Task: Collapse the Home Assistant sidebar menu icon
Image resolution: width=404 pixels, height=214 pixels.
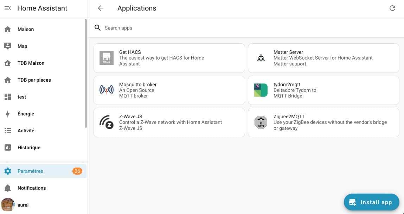Action: [8, 8]
